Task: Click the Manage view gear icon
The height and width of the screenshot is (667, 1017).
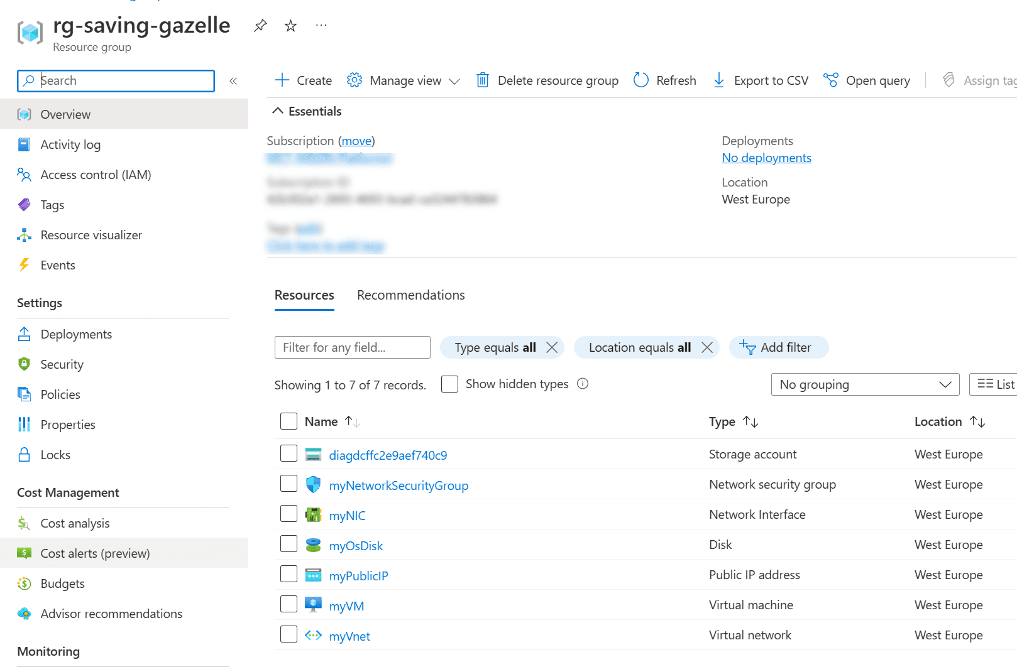Action: coord(355,80)
